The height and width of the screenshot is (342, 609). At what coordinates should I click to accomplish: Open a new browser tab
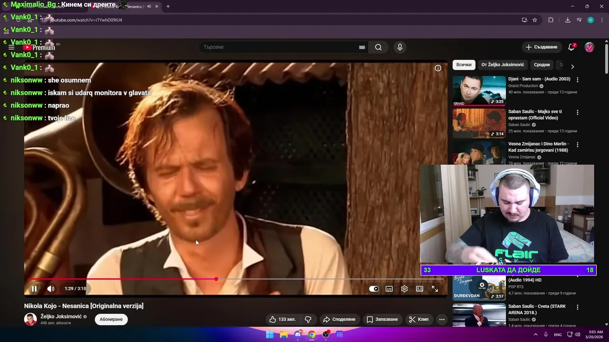pyautogui.click(x=168, y=6)
